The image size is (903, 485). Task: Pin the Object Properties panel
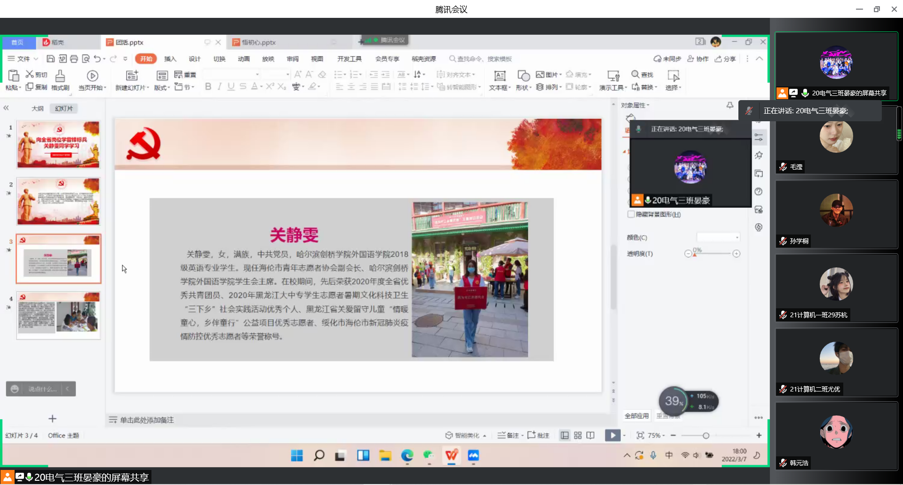coord(729,105)
